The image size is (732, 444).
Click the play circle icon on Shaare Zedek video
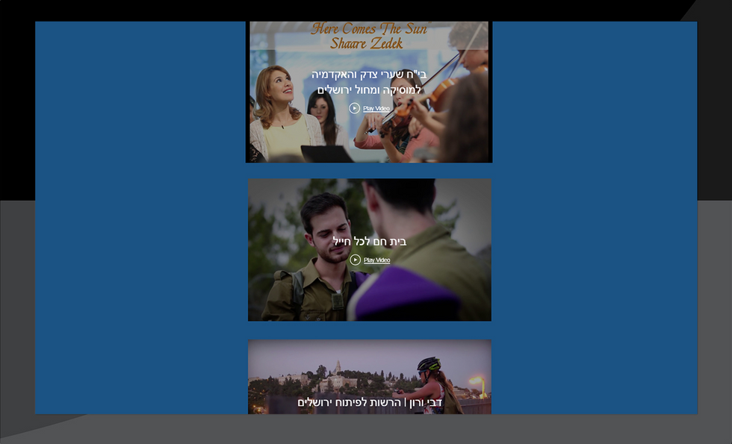(x=354, y=108)
